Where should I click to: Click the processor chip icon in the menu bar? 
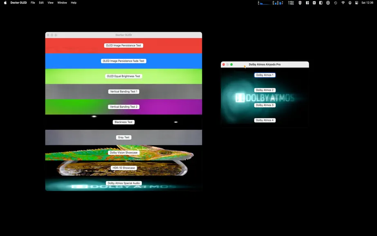(328, 3)
